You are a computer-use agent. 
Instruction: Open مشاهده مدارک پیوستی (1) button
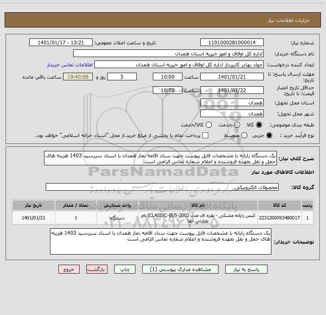[180, 269]
